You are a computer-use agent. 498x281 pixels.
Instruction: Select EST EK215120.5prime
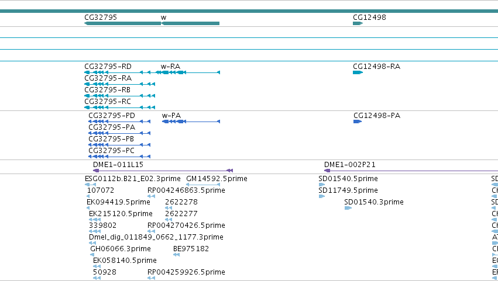[x=121, y=214]
